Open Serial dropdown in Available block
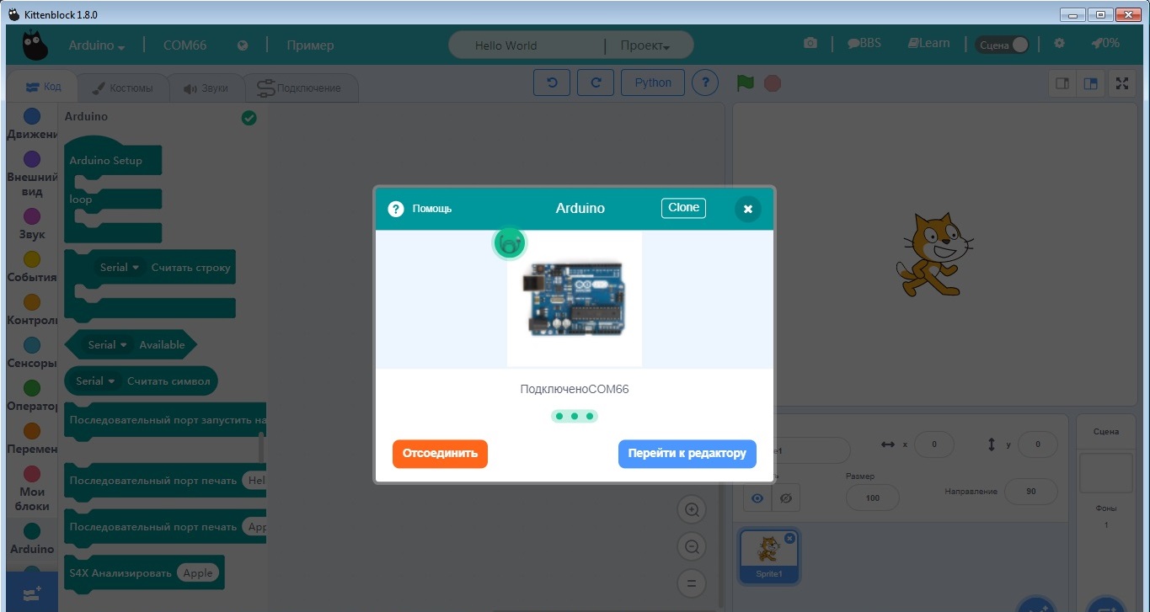1150x612 pixels. [x=108, y=344]
